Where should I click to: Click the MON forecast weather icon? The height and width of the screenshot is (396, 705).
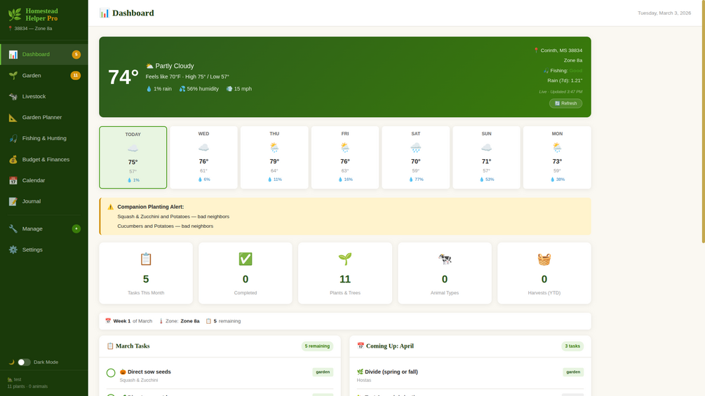557,147
